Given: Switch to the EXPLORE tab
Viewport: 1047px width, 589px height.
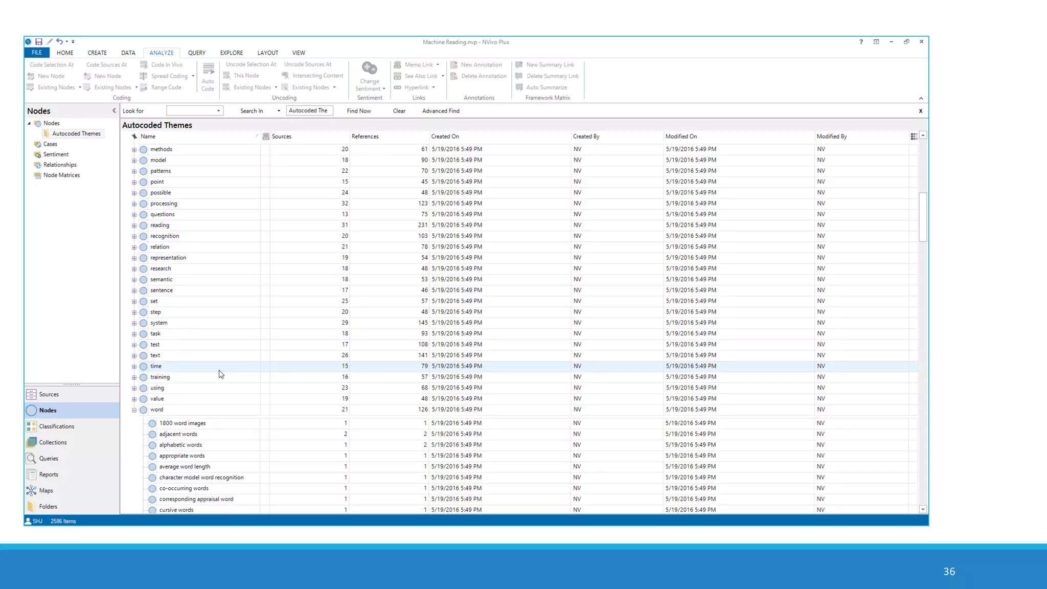Looking at the screenshot, I should point(232,53).
